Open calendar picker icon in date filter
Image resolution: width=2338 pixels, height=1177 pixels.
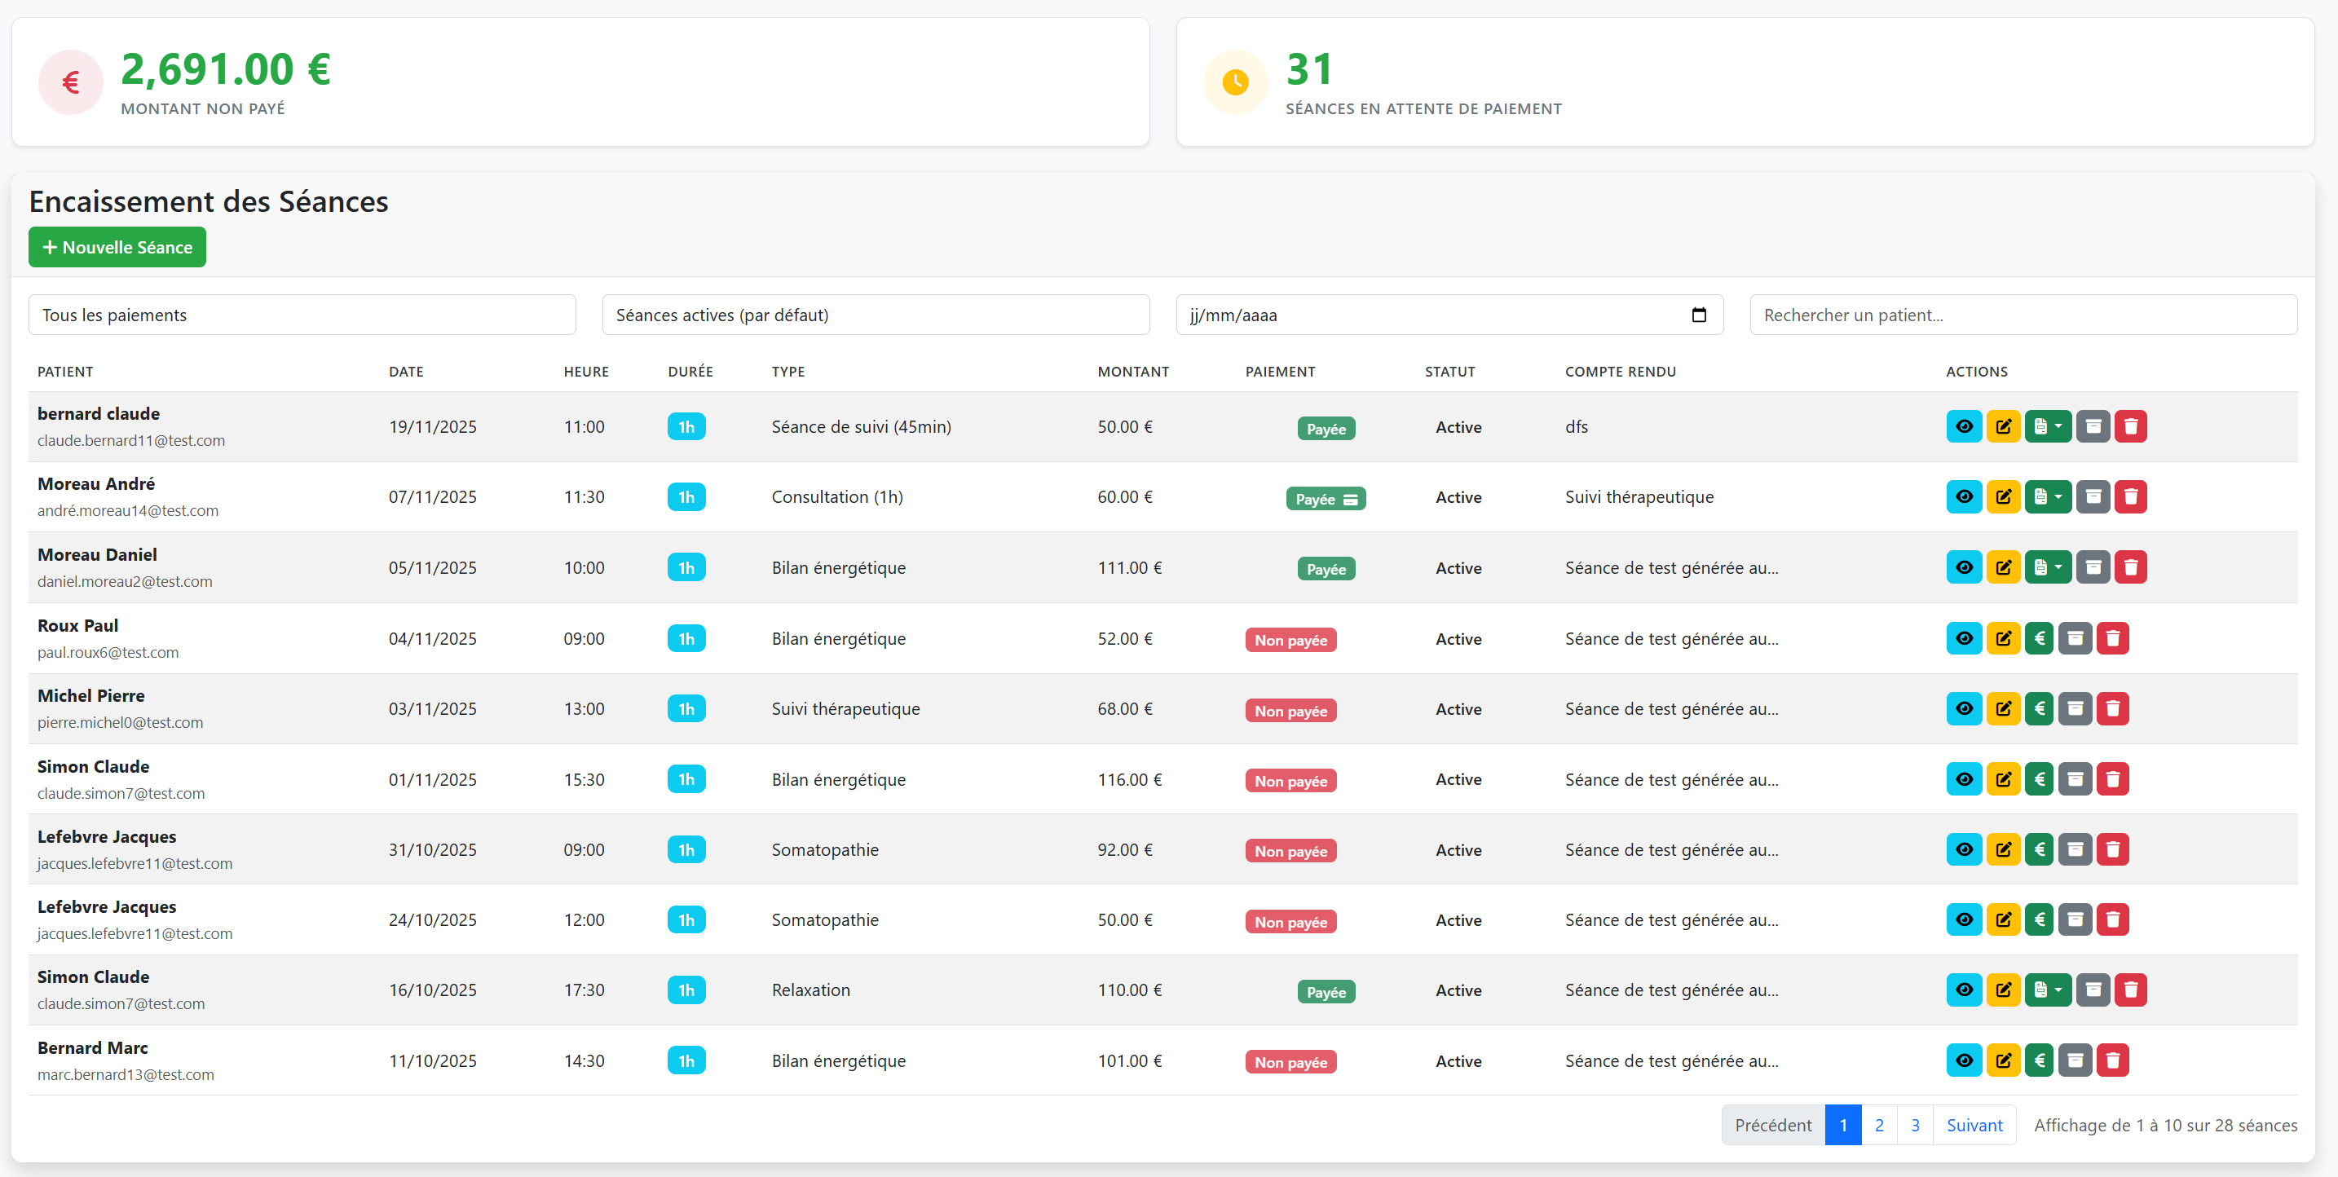coord(1698,315)
